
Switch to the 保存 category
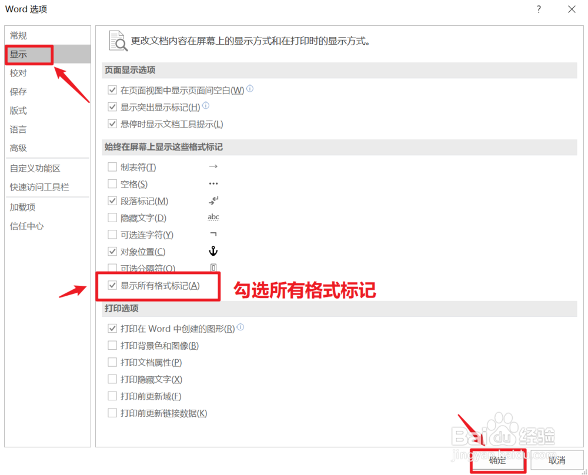tap(48, 92)
